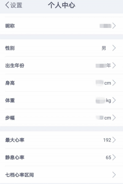The image size is (123, 184).
Task: Tap the chevron next to 男
Action: [114, 48]
